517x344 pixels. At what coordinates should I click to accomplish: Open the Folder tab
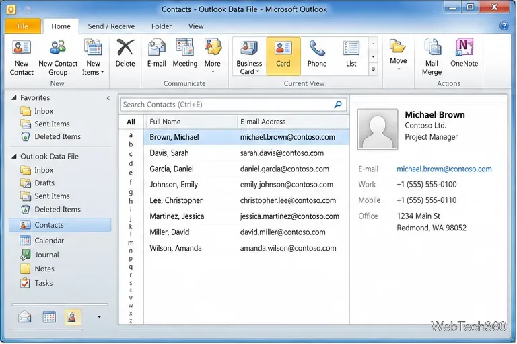pyautogui.click(x=162, y=26)
